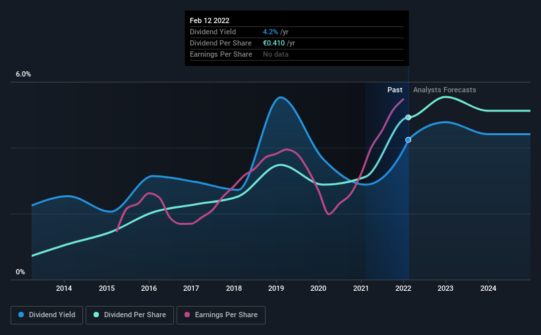Click the 2015 x-axis label

107,288
